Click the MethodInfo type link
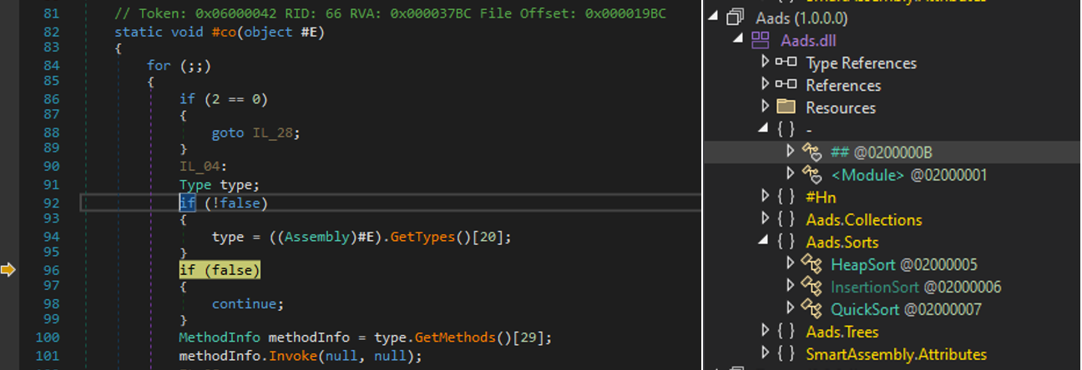The image size is (1082, 370). point(220,337)
